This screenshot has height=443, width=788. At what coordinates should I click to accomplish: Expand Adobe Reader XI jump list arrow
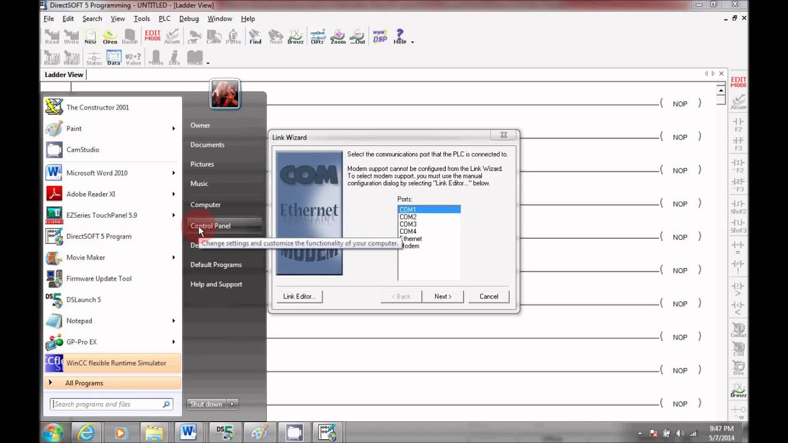174,194
